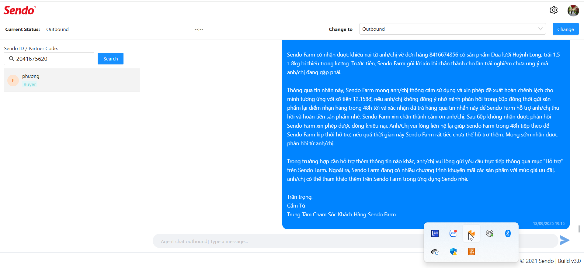Open Zalo from system tray

pyautogui.click(x=453, y=233)
